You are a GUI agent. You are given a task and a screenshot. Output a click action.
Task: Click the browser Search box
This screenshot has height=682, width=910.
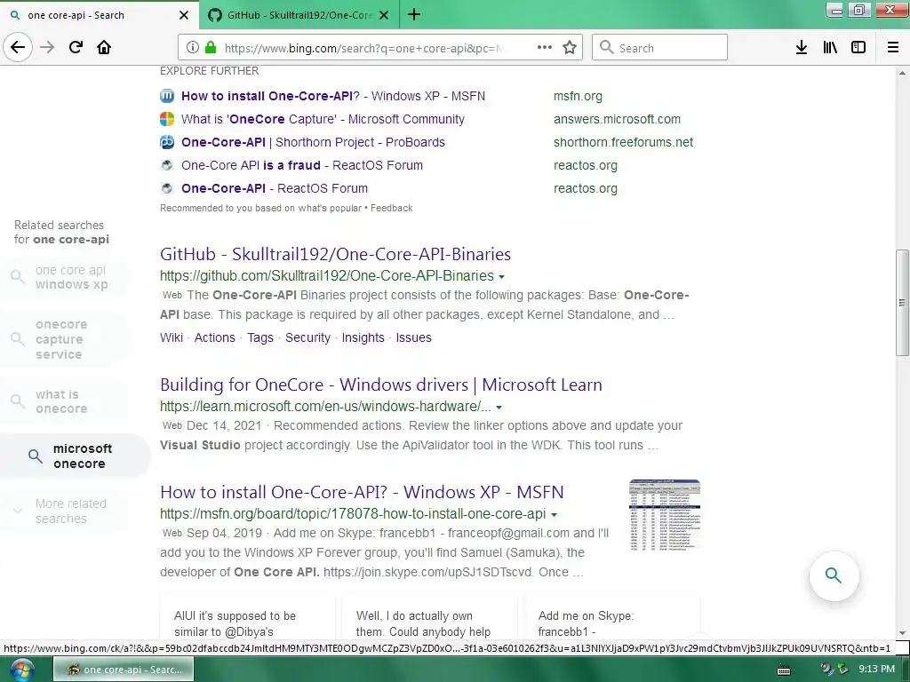(660, 48)
